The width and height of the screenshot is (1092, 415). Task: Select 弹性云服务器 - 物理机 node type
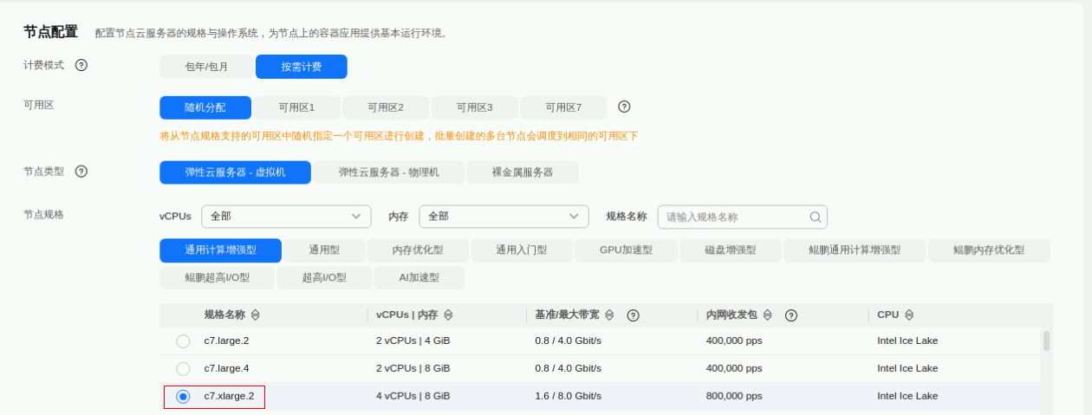pos(388,172)
